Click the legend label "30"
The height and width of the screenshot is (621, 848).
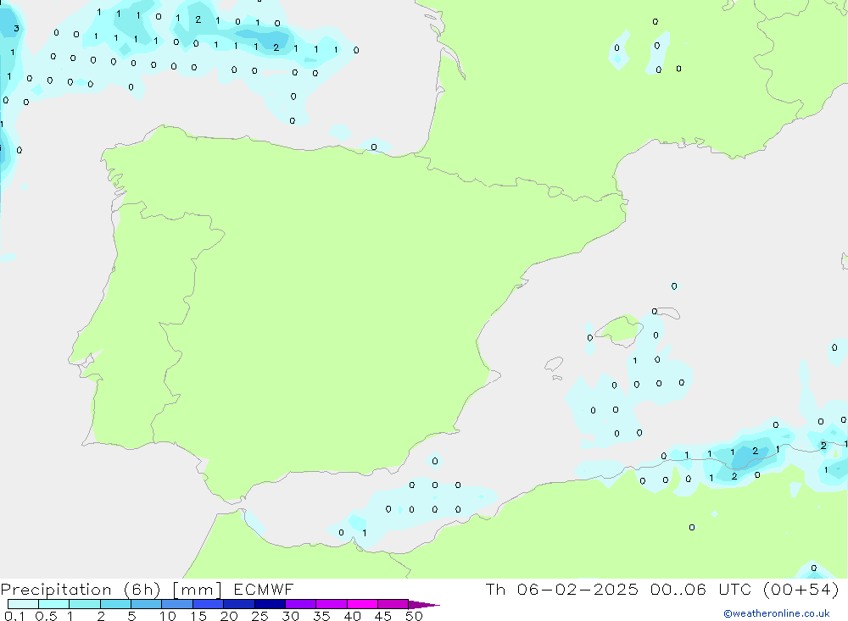pos(290,616)
